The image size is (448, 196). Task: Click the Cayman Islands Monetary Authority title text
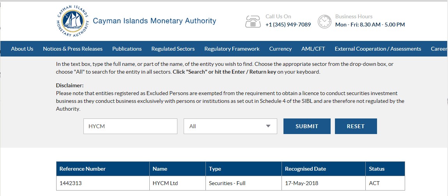pos(154,21)
